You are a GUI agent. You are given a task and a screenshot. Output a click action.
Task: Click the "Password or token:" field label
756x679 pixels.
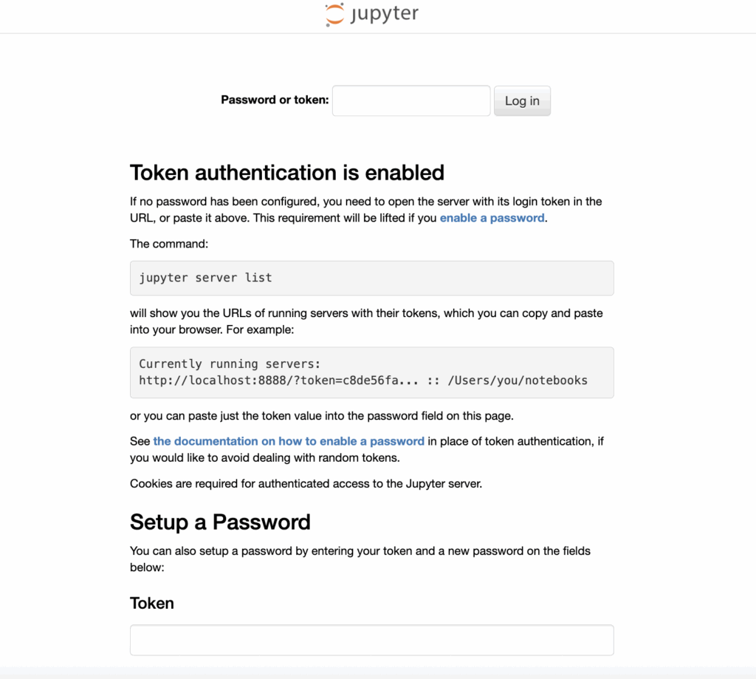tap(275, 100)
